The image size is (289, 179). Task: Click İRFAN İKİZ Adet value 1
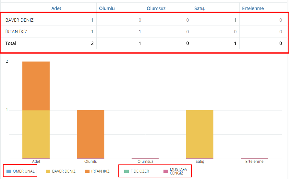92,32
